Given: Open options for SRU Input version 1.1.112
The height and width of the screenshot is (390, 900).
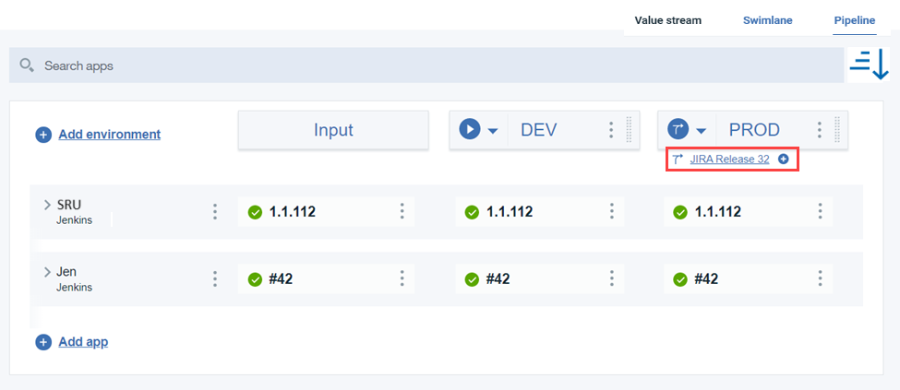Looking at the screenshot, I should point(402,212).
